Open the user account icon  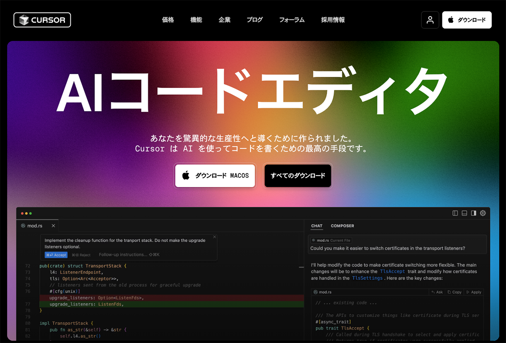(430, 20)
